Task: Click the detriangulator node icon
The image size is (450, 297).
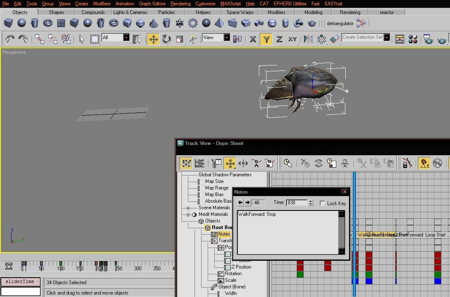Action: [361, 23]
